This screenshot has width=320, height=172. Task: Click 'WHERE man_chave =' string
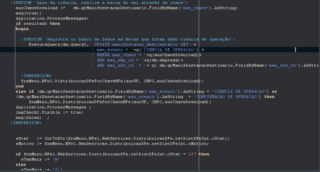(x=119, y=55)
